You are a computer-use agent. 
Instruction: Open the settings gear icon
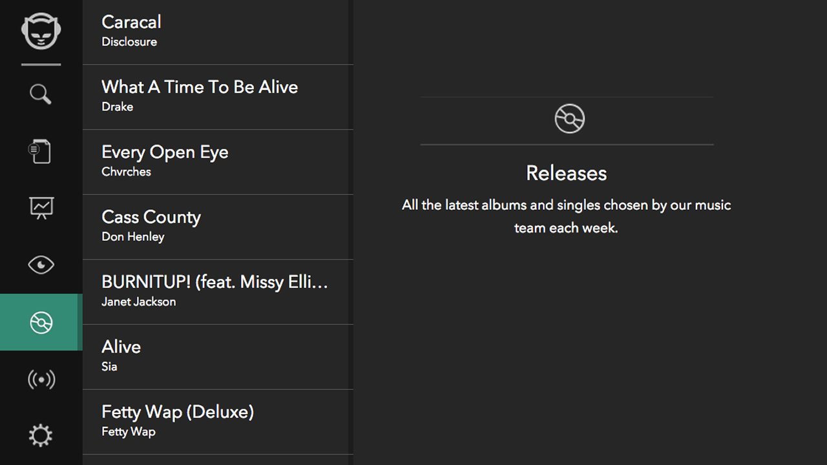pos(41,436)
